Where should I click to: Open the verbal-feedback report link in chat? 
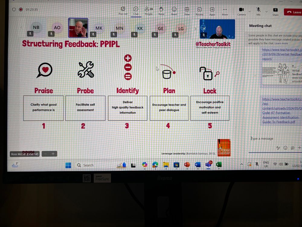click(282, 54)
